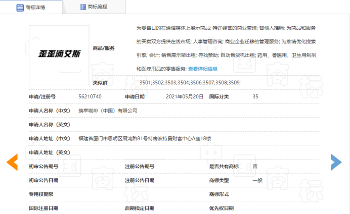The image size is (350, 214).
Task: Click the 申请人名称（英文） label
Action: (50, 125)
